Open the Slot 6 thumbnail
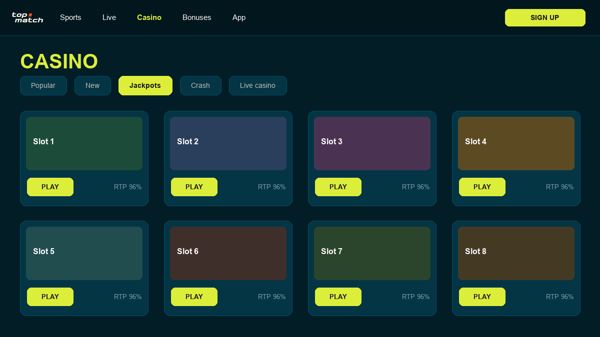600x337 pixels. [x=228, y=253]
